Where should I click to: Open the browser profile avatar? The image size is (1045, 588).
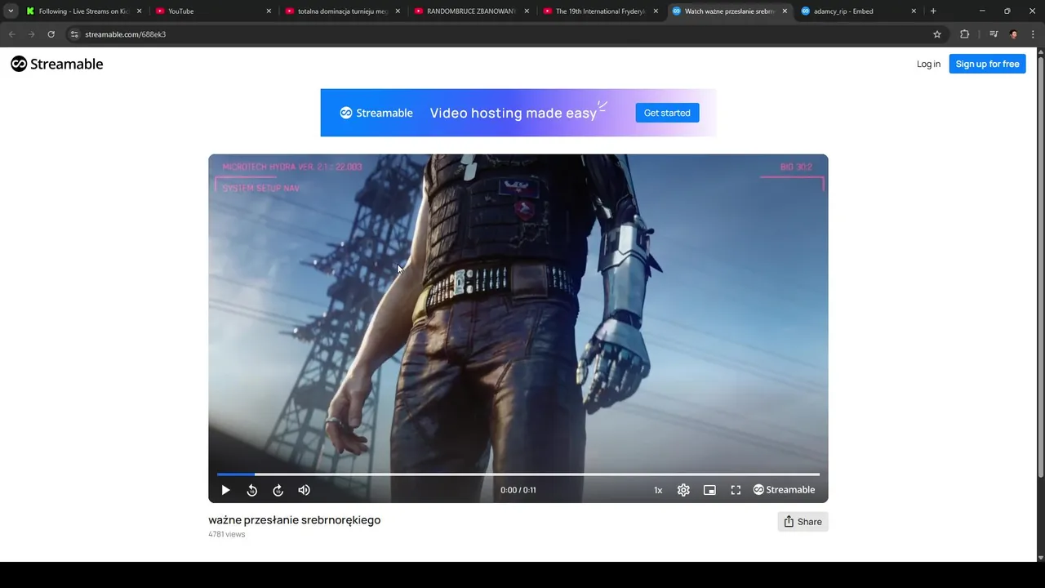coord(1014,34)
